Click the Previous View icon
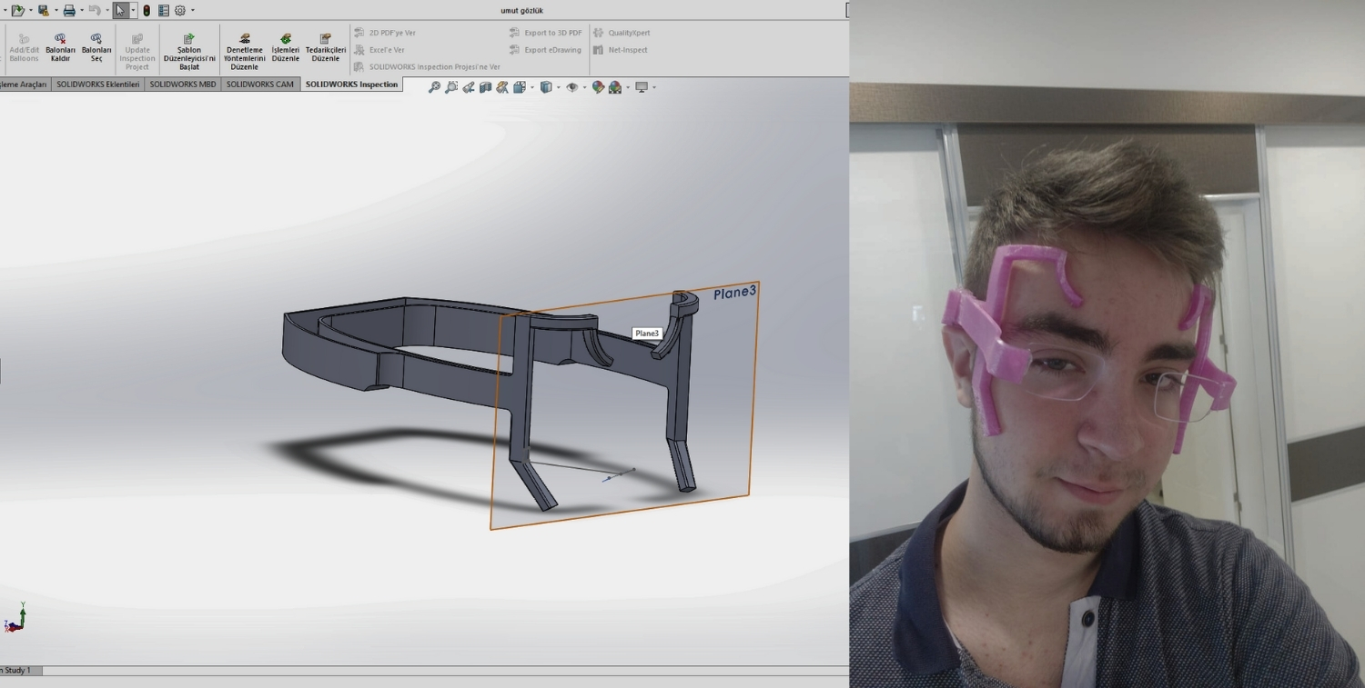The image size is (1365, 688). (469, 87)
